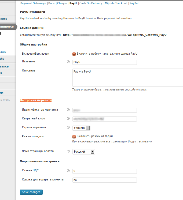Screen dimensions: 183x200
Task: Open help tooltip for Страна мерчанта
Action: point(68,127)
